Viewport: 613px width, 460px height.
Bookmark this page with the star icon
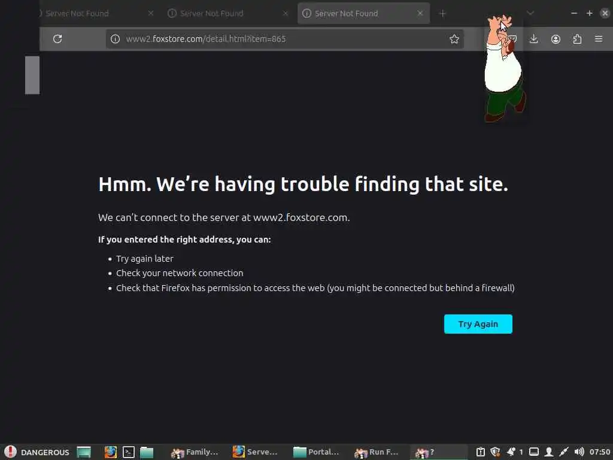pos(454,39)
